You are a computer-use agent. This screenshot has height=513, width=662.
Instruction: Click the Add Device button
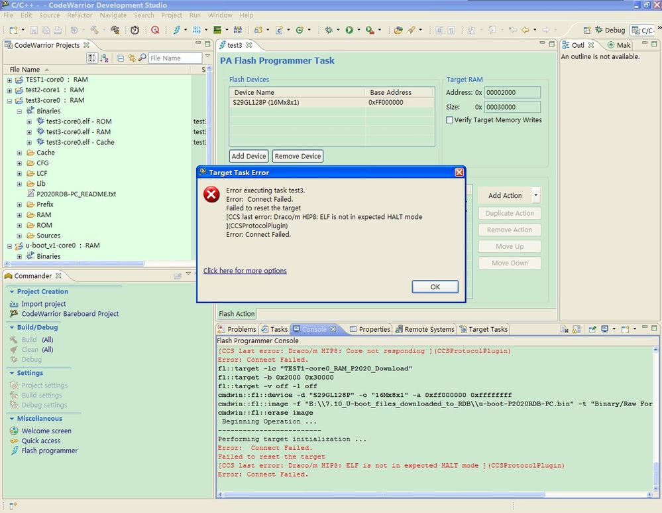[248, 156]
